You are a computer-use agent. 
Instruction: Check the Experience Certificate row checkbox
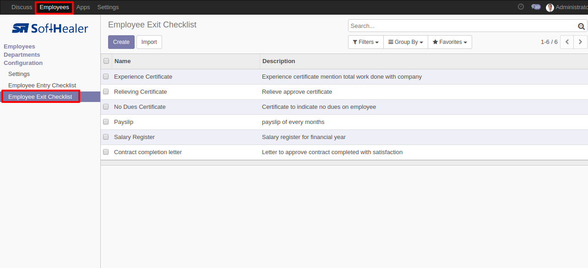[106, 77]
